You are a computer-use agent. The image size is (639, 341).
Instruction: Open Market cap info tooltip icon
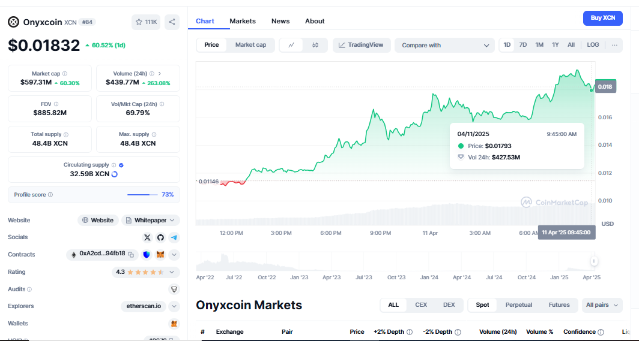pyautogui.click(x=65, y=74)
